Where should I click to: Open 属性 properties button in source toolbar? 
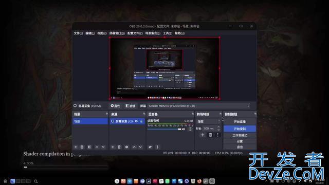tap(115, 106)
